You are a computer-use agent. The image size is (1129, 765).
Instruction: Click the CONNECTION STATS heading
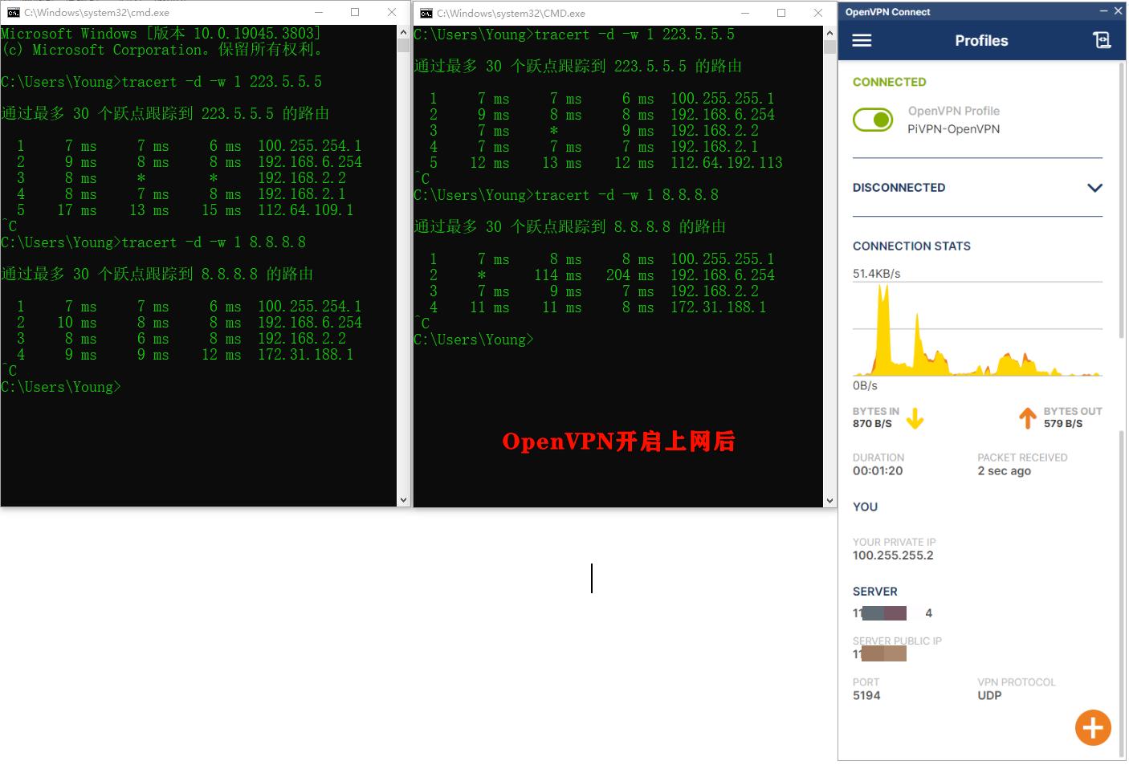pos(911,246)
